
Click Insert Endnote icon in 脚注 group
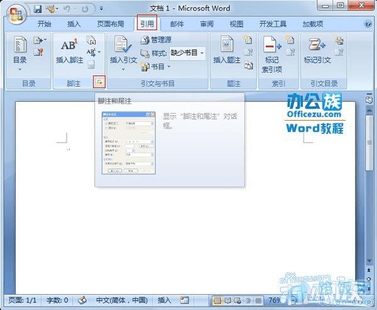(x=91, y=40)
